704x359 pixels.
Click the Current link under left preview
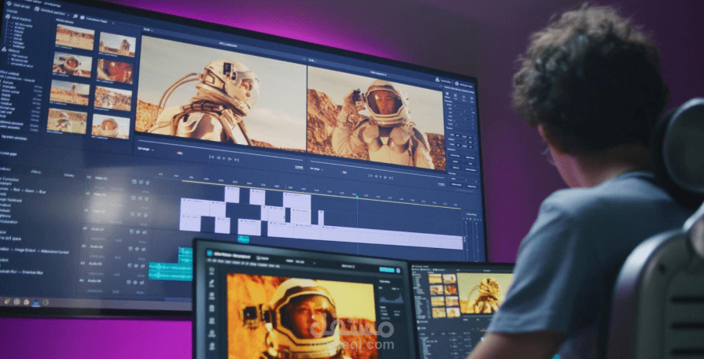(299, 167)
